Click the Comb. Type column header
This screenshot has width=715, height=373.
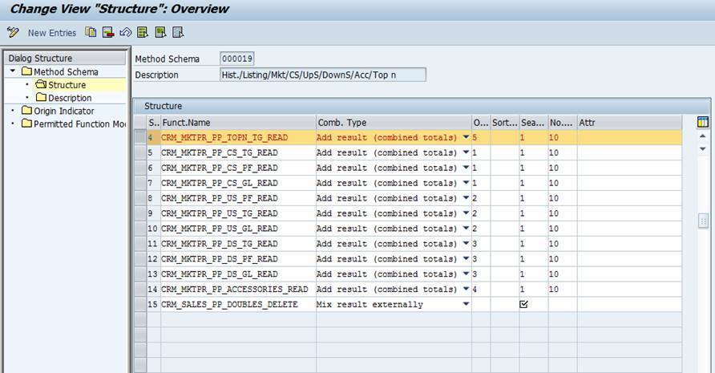pyautogui.click(x=394, y=123)
